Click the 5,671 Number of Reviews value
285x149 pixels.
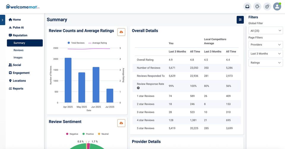pyautogui.click(x=172, y=68)
